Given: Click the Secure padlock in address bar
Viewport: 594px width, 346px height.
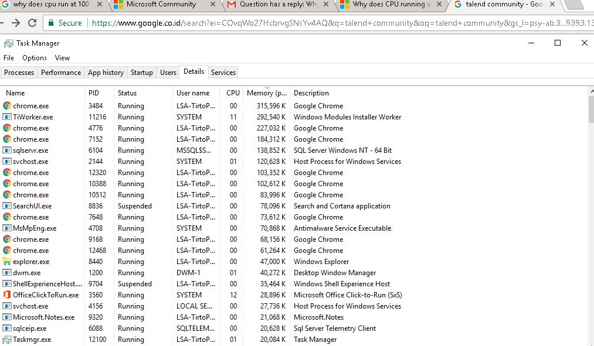Looking at the screenshot, I should point(51,23).
